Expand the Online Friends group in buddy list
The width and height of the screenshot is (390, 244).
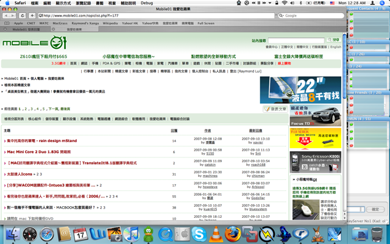pos(367,93)
